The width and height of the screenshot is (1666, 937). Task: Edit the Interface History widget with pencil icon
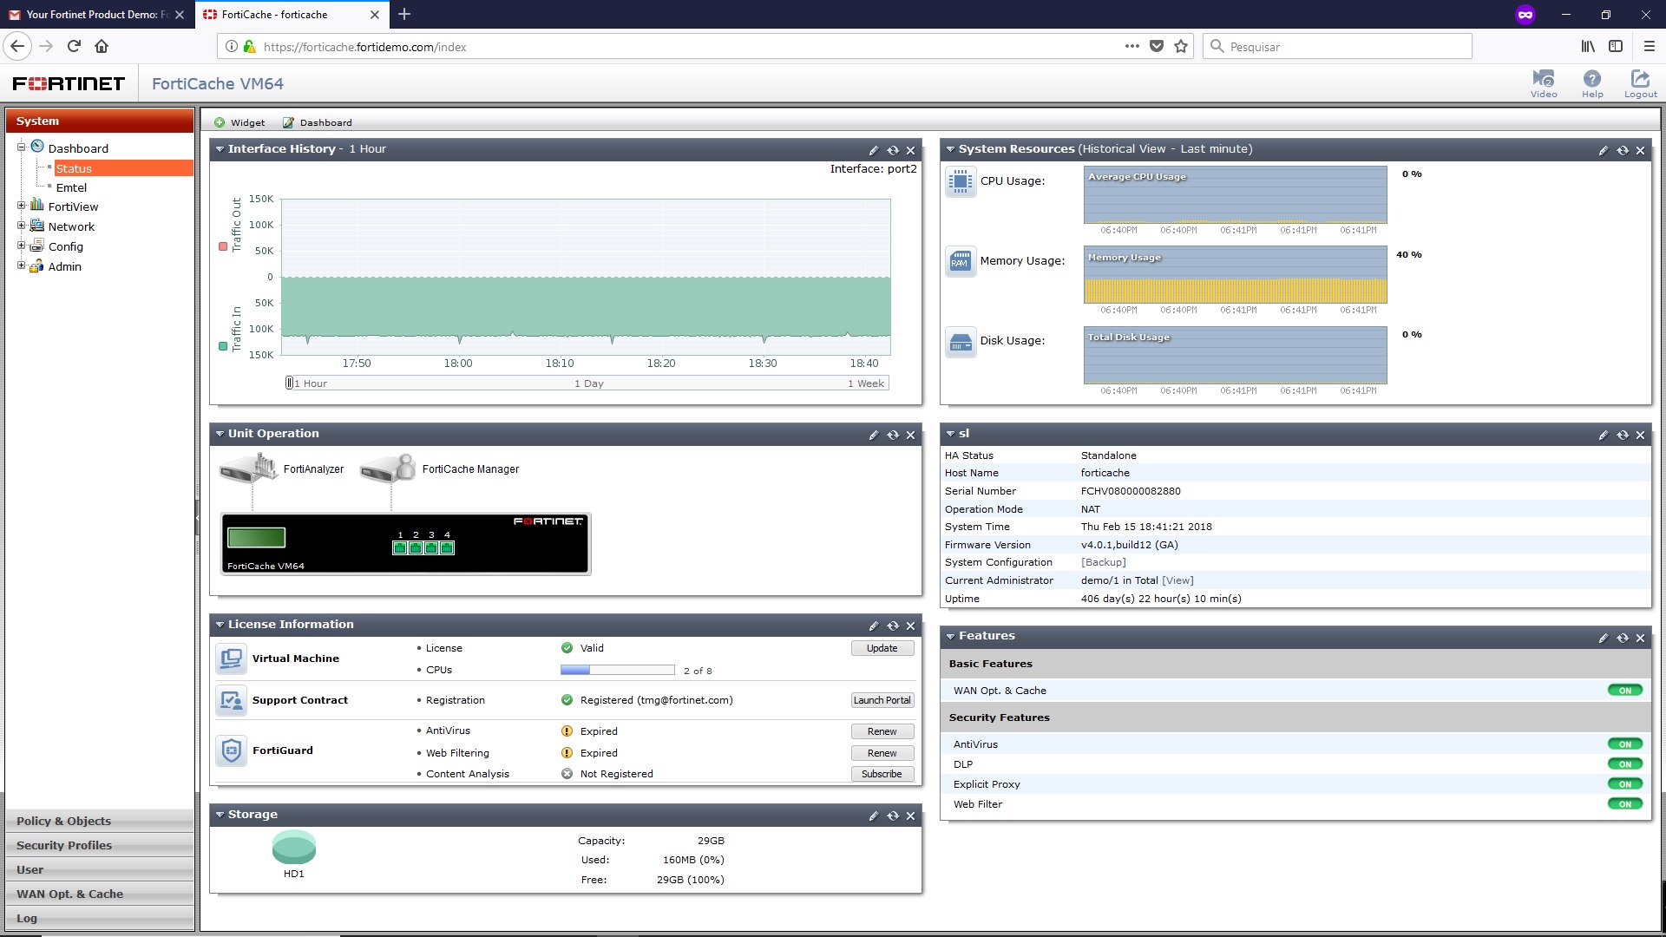[874, 150]
